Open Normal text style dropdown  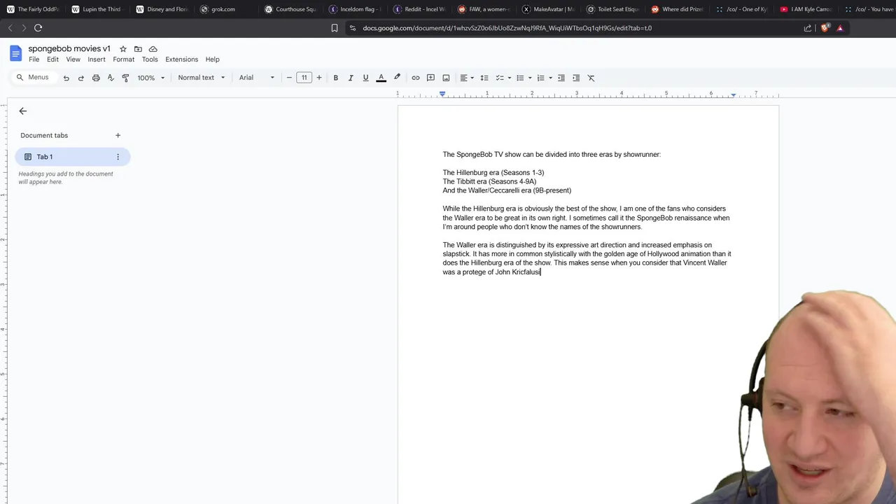[202, 78]
